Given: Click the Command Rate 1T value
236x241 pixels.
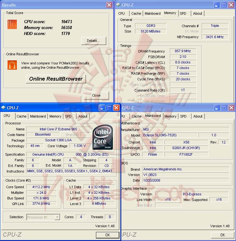Looking at the screenshot, I should (183, 90).
